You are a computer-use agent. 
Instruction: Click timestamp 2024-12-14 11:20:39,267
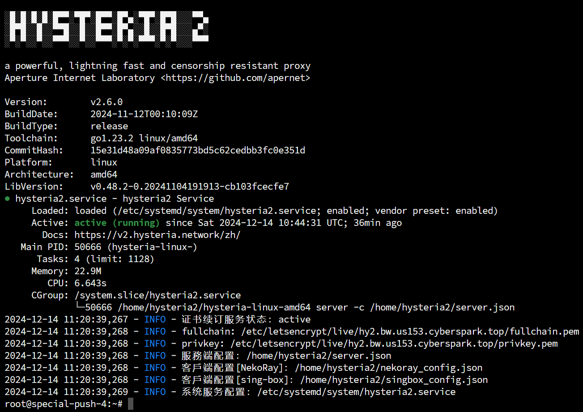(66, 319)
